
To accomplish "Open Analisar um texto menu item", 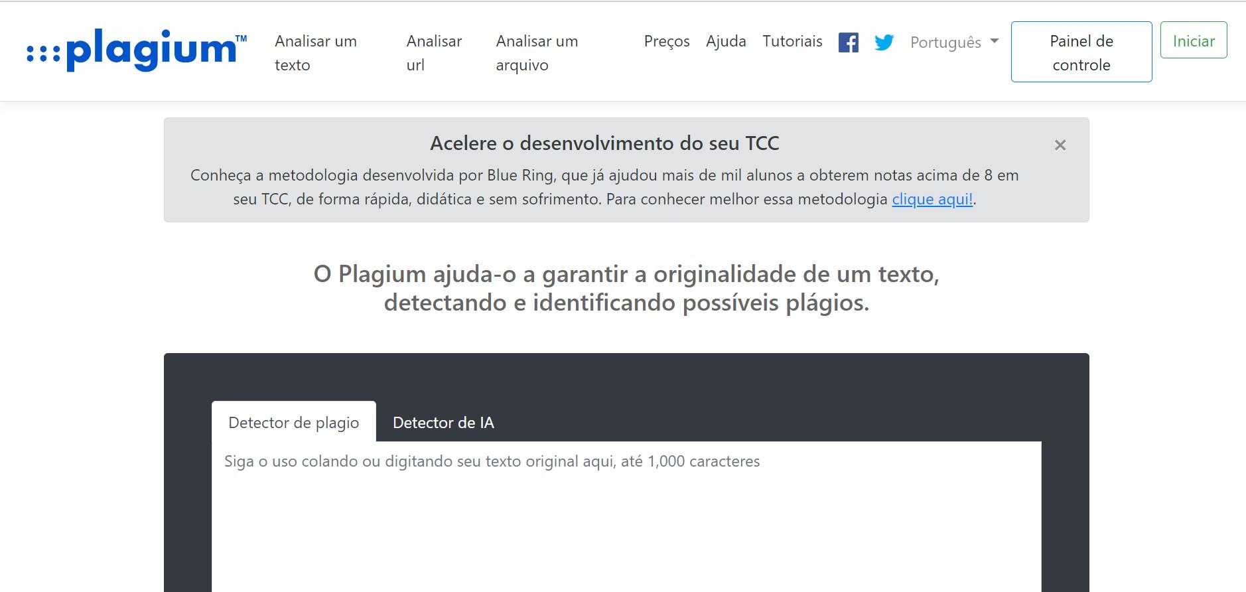I will tap(316, 53).
